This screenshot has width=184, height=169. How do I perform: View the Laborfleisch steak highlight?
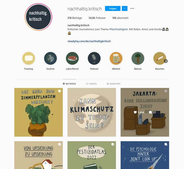pos(72,58)
